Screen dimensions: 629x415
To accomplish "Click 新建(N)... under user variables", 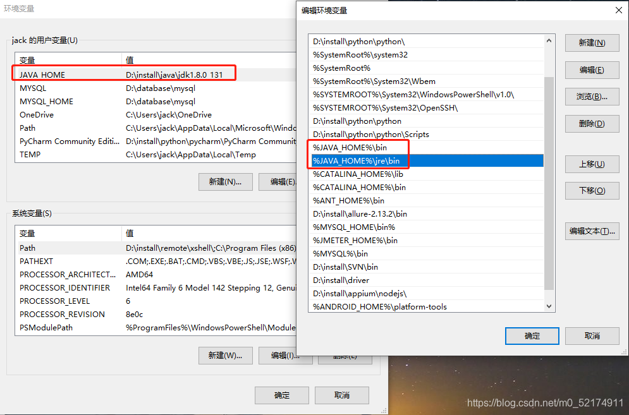I will click(x=226, y=182).
